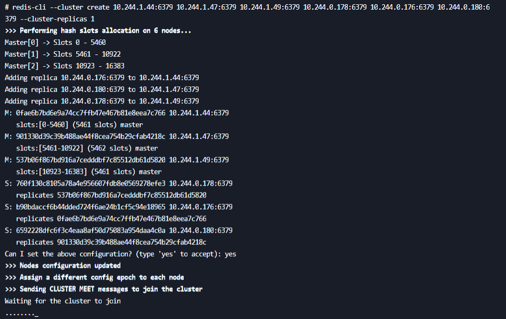Viewport: 506px width, 319px height.
Task: Click master node ID starting with 537b06f867bd
Action: (x=91, y=160)
